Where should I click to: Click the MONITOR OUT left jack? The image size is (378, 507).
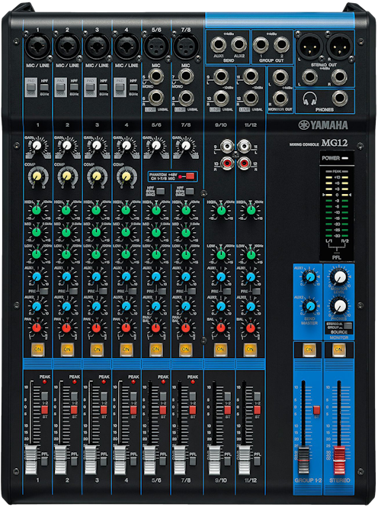click(x=280, y=77)
